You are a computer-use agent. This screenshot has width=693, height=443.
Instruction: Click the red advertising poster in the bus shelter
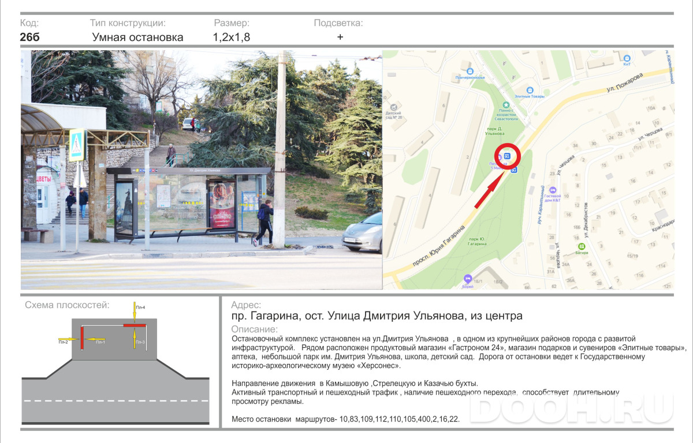(x=222, y=204)
